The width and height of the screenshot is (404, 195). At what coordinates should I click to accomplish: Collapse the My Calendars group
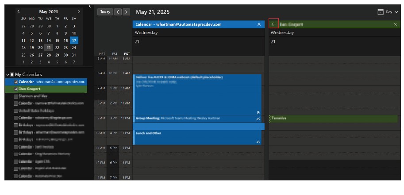point(8,75)
